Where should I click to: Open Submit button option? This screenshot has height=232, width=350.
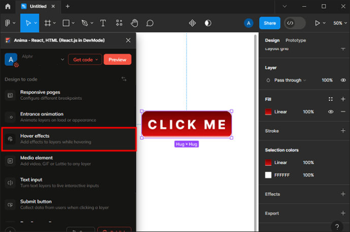tap(69, 205)
